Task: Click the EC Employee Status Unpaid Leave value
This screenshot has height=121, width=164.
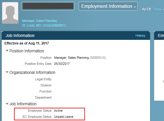Action: pyautogui.click(x=64, y=117)
